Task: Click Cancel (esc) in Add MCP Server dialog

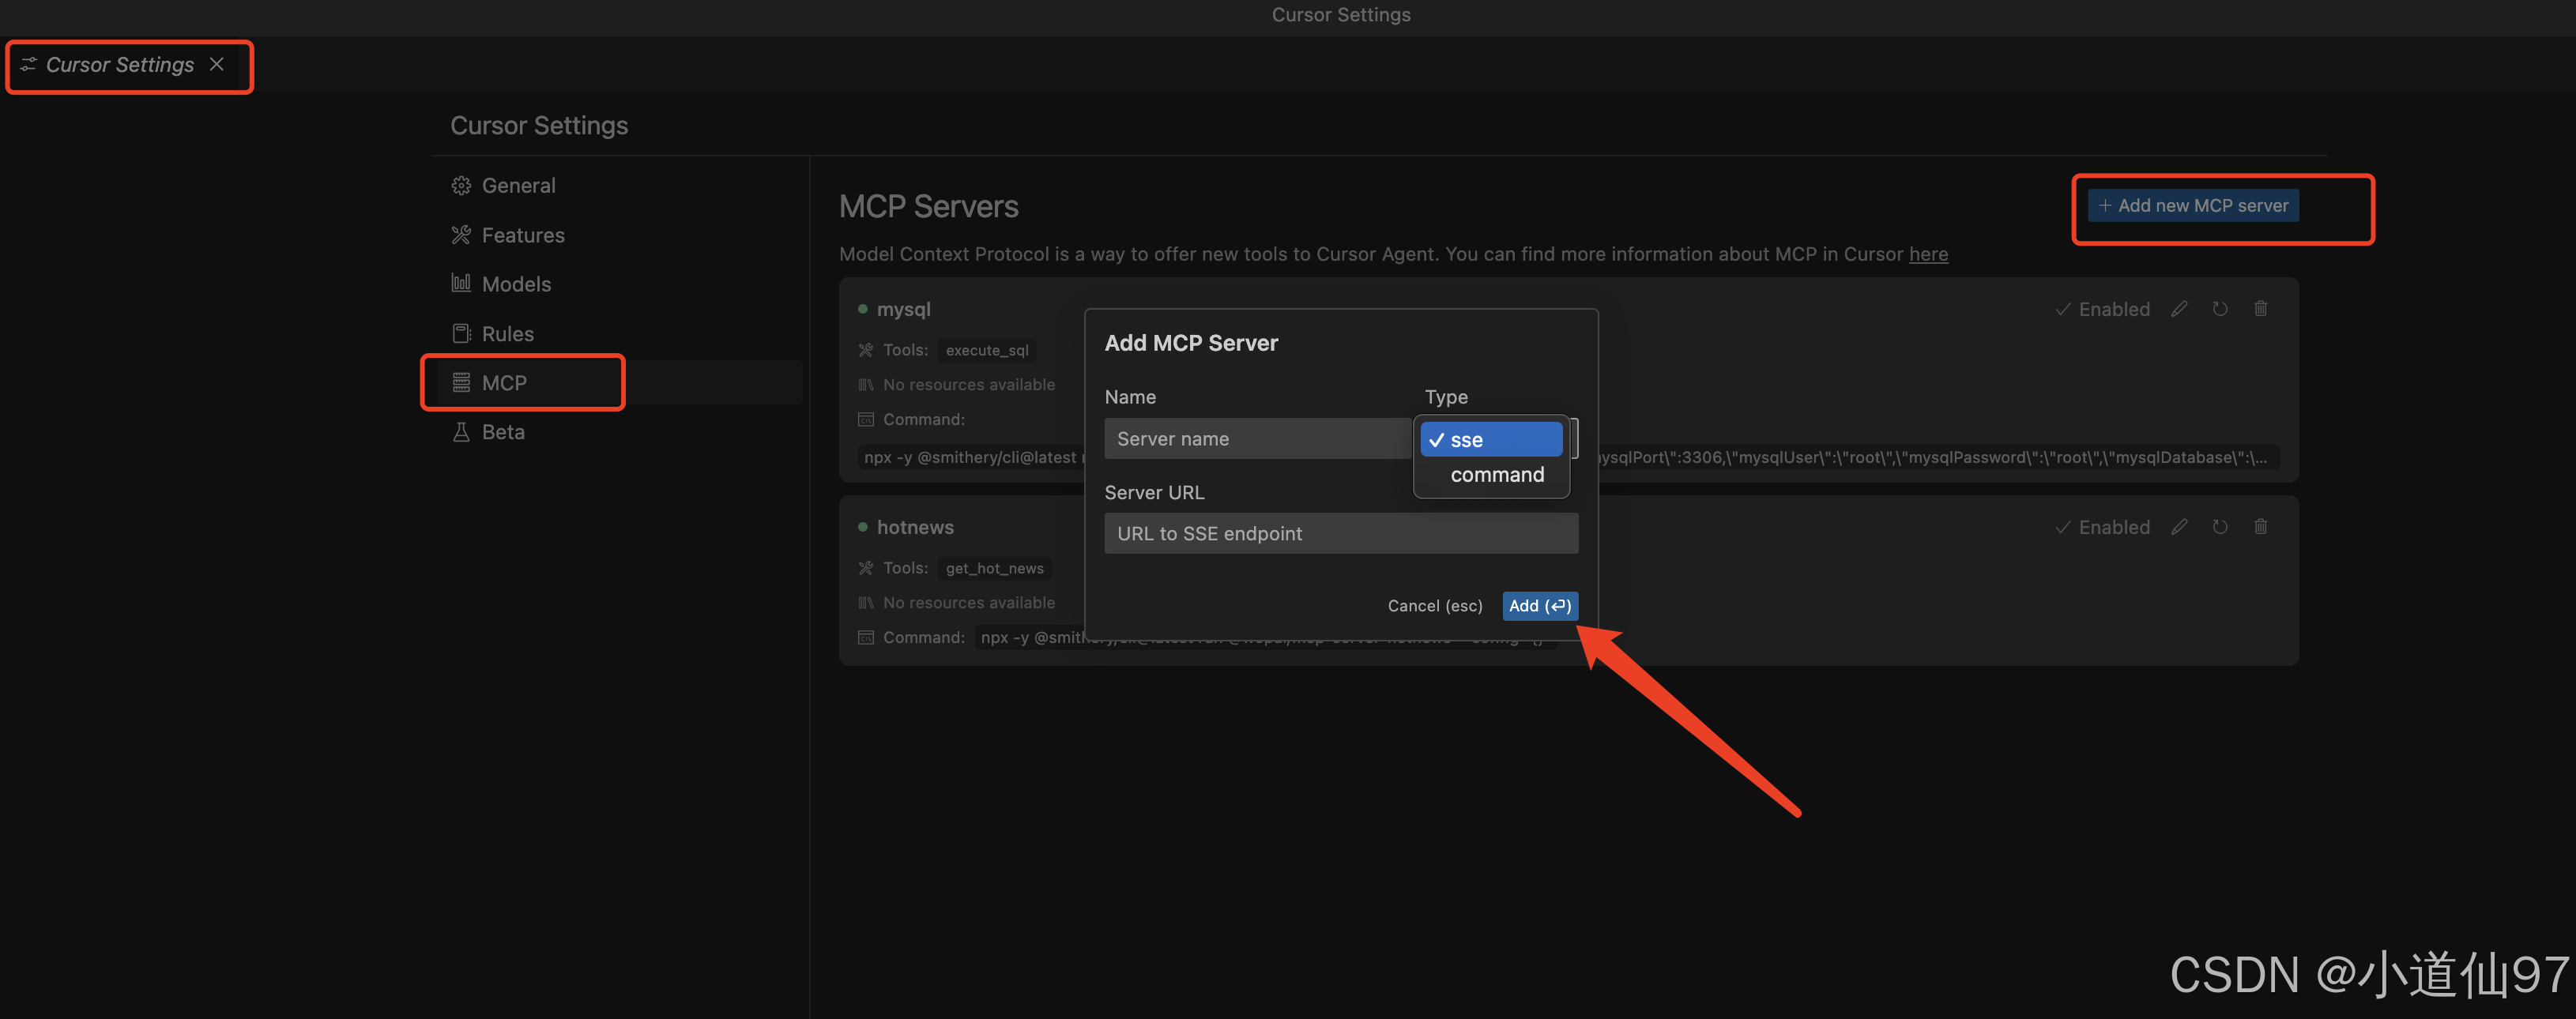Action: tap(1434, 606)
